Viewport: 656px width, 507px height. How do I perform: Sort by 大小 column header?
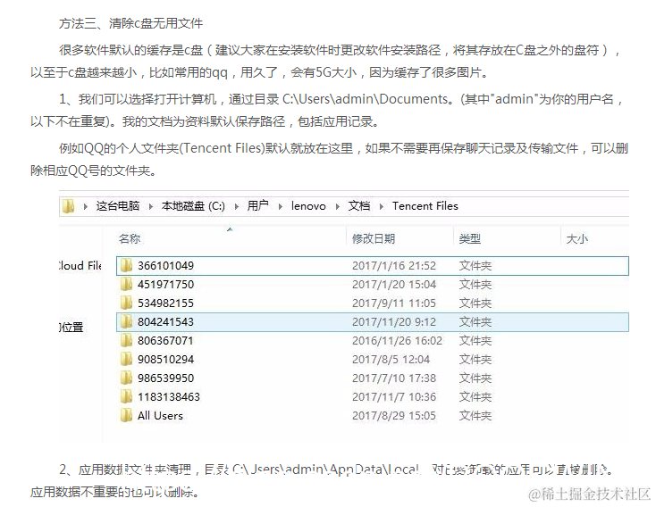(576, 239)
